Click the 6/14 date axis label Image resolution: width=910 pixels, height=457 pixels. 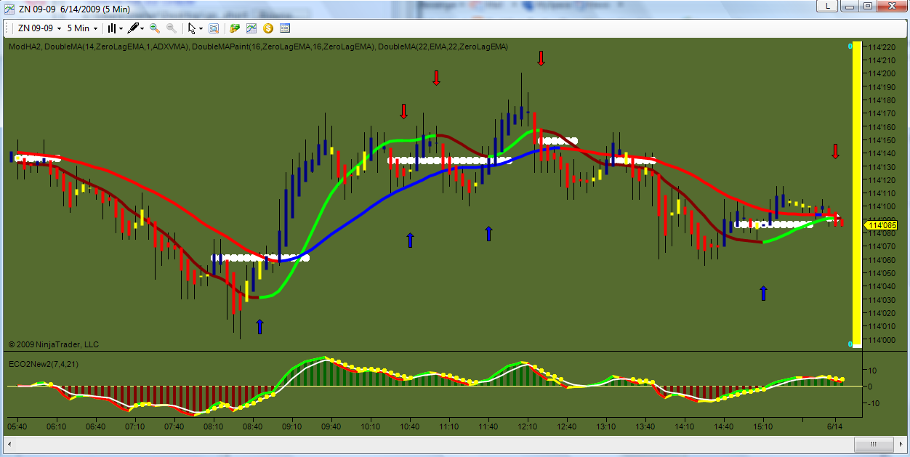coord(835,427)
